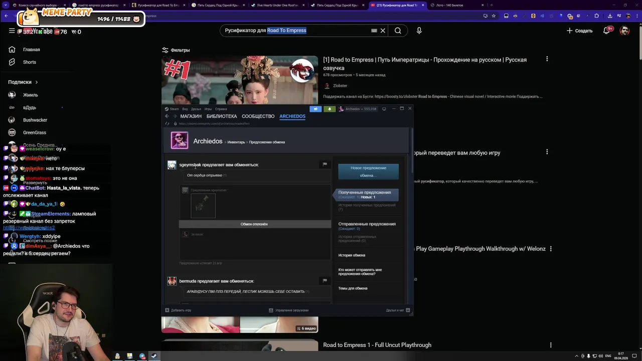Screen dimensions: 642x361
Task: Open the Друзья menu in Steam
Action: click(196, 109)
